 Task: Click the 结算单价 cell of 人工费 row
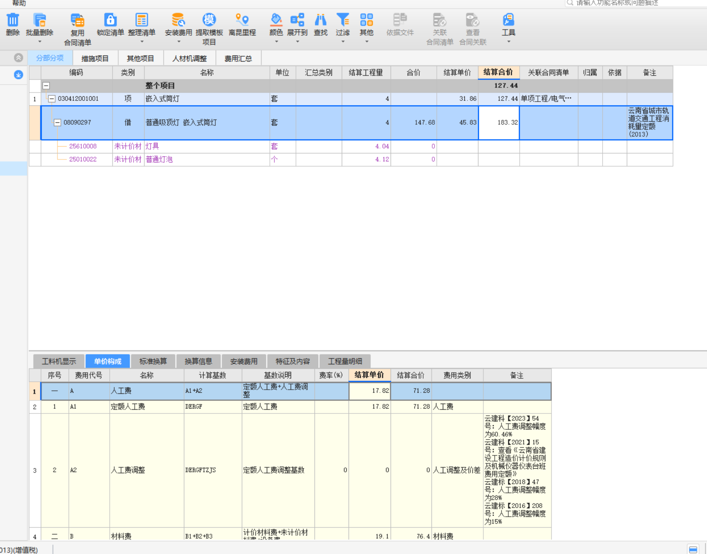pyautogui.click(x=369, y=391)
